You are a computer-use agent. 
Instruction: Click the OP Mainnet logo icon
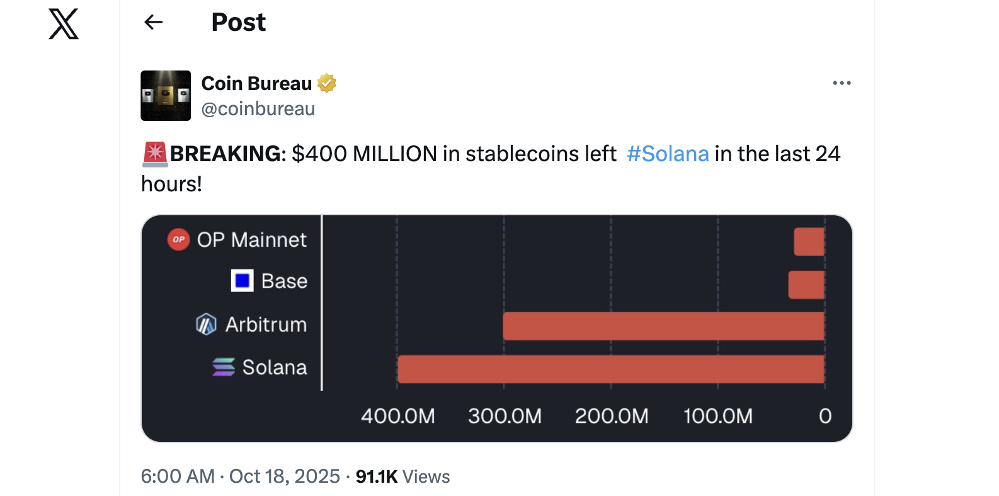click(x=178, y=239)
